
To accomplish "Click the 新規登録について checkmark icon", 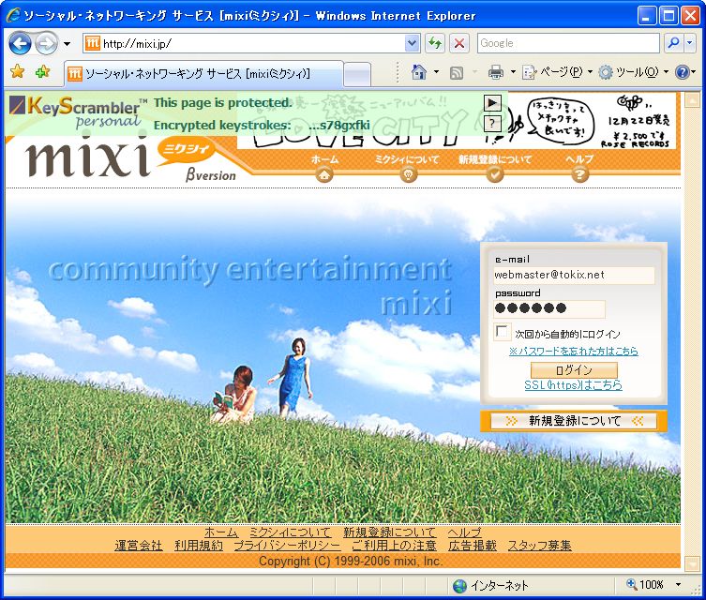I will 495,174.
